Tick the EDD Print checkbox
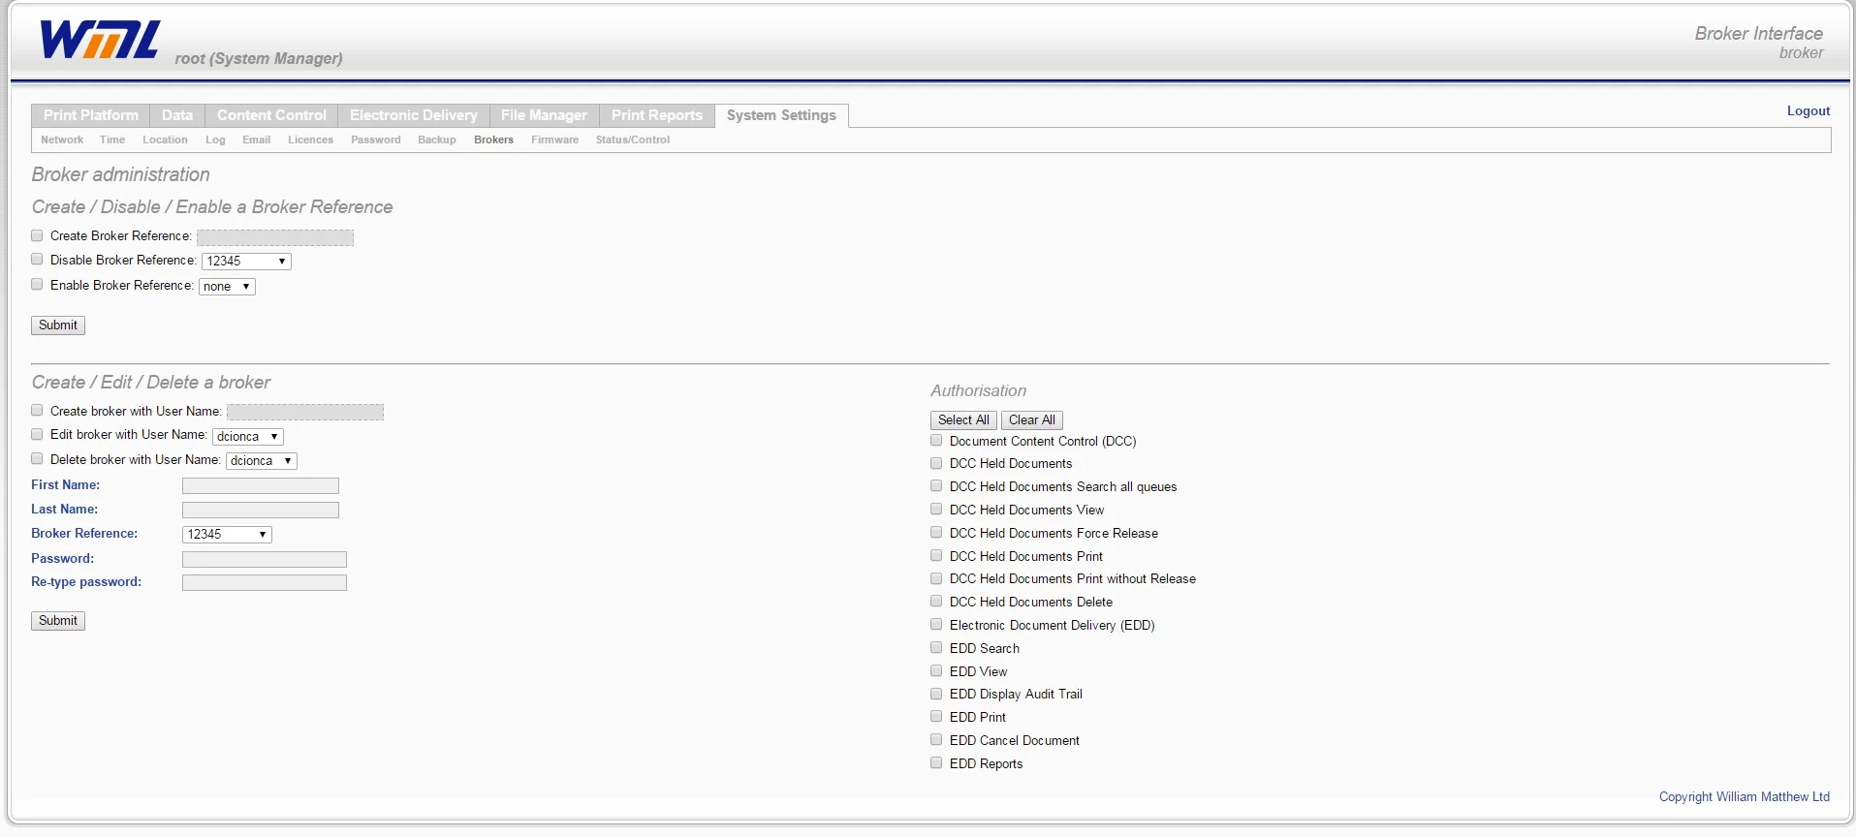 (x=936, y=717)
